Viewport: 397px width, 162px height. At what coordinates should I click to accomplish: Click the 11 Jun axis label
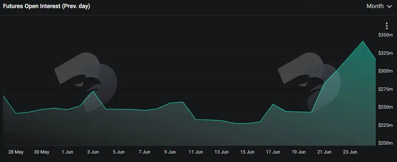[196, 152]
